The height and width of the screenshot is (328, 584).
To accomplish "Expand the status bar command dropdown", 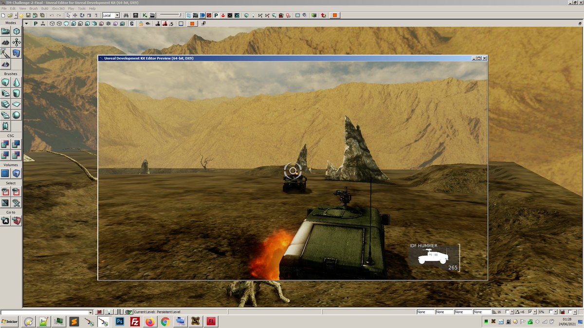I will click(x=91, y=312).
